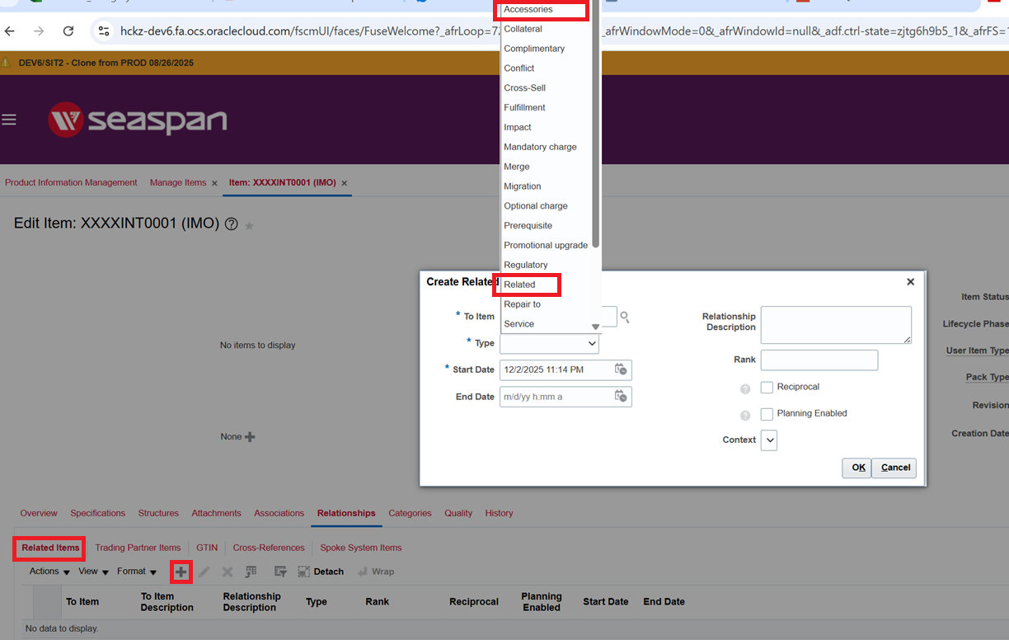Check the Planning Enabled checkbox
Screen dimensions: 1009x640
(x=767, y=414)
